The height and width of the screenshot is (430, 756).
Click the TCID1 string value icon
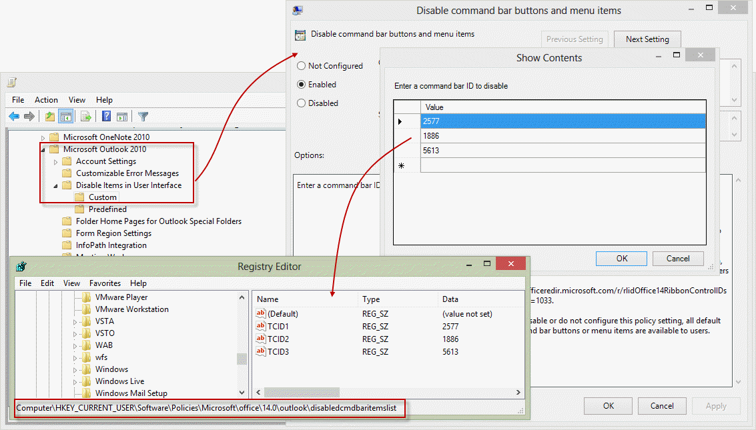click(261, 326)
